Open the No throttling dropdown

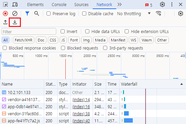[x=134, y=13]
